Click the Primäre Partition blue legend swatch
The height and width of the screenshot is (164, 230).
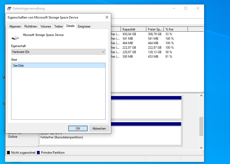pos(38,153)
